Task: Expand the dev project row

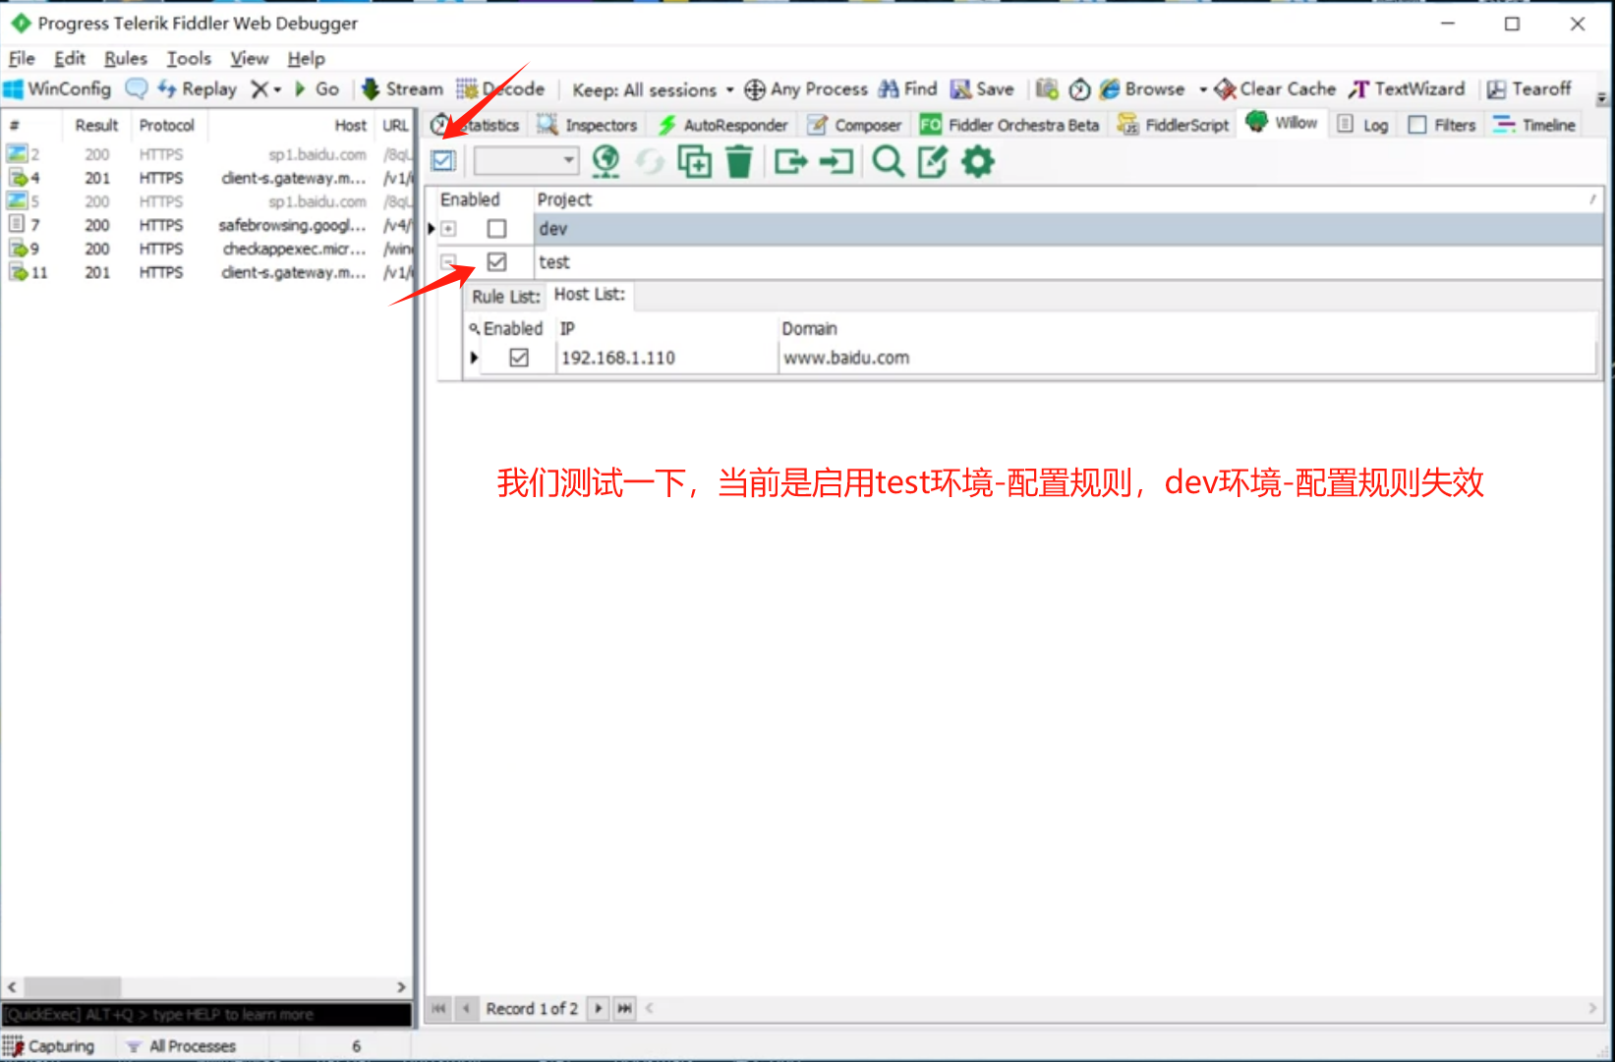Action: click(x=448, y=229)
